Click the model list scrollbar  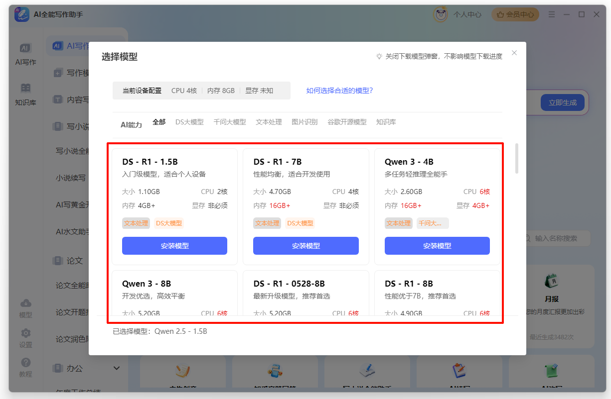click(516, 159)
